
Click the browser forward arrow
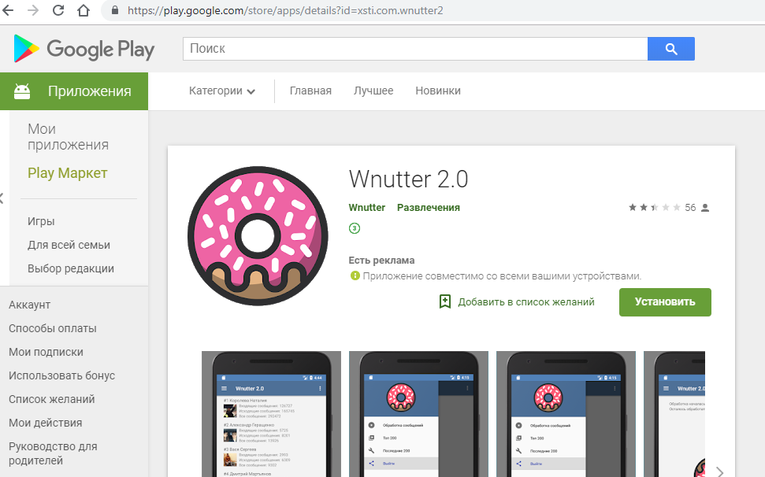pos(32,10)
